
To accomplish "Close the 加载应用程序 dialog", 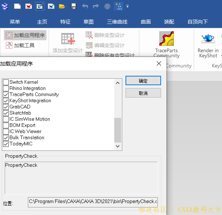I will [159, 63].
